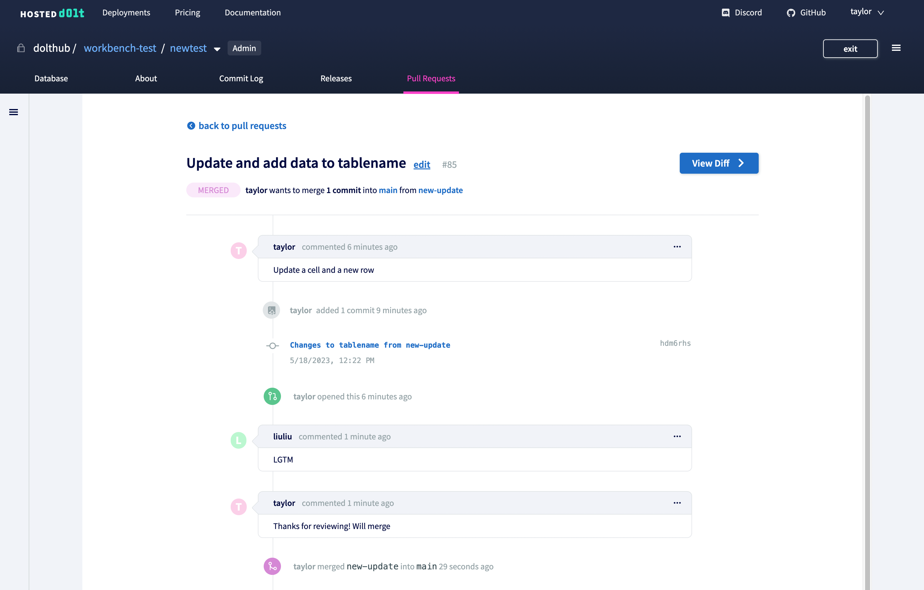Click back arrow to pull requests
The image size is (924, 590).
(191, 126)
